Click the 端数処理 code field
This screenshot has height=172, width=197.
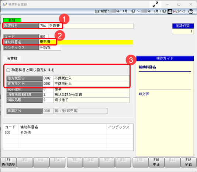coord(48,100)
